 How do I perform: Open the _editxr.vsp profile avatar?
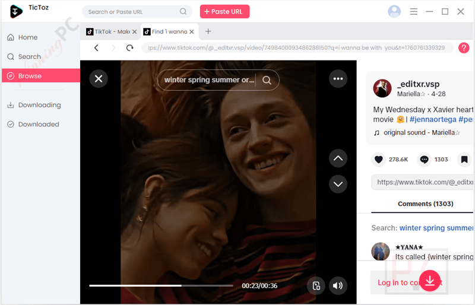click(x=382, y=88)
